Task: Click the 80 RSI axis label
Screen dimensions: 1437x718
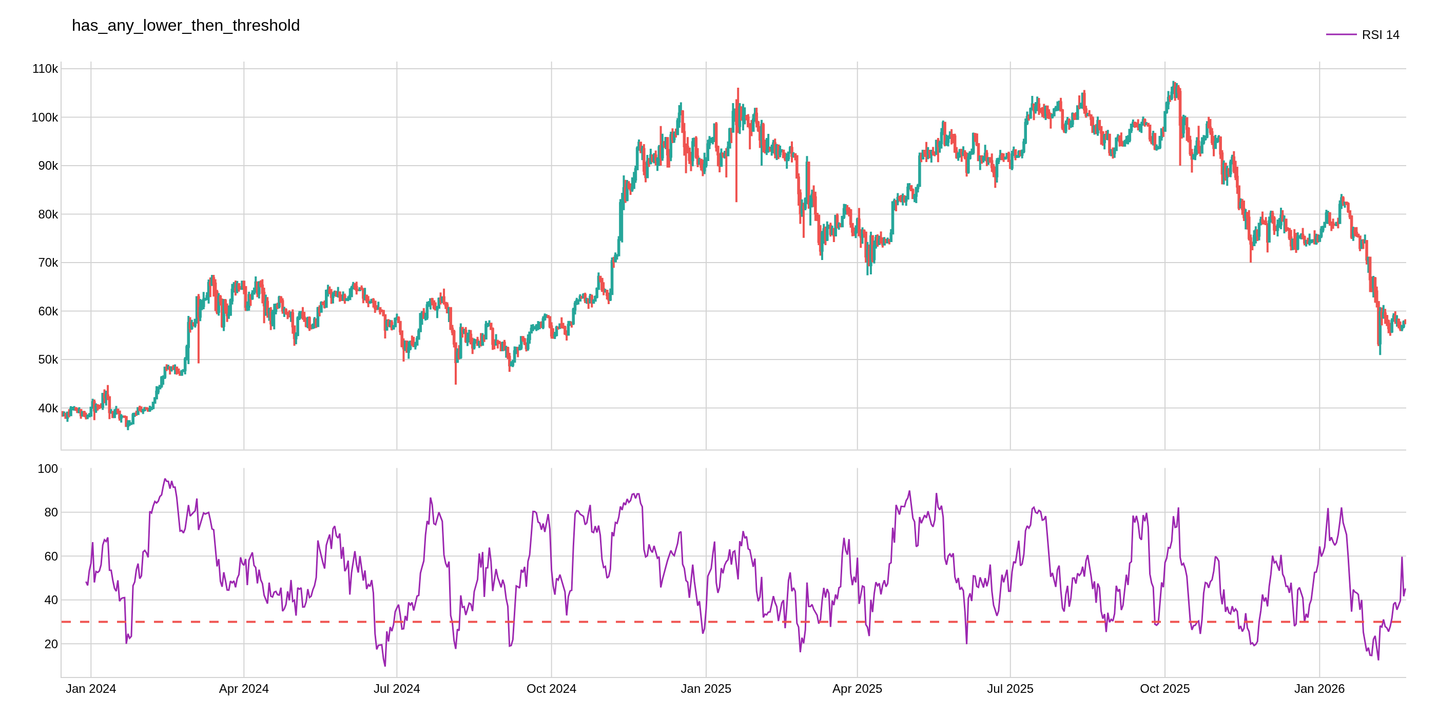Action: click(51, 512)
